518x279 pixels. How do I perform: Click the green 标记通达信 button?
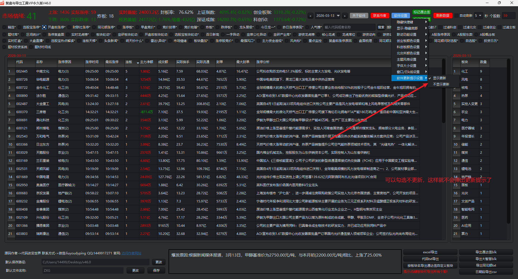421,12
